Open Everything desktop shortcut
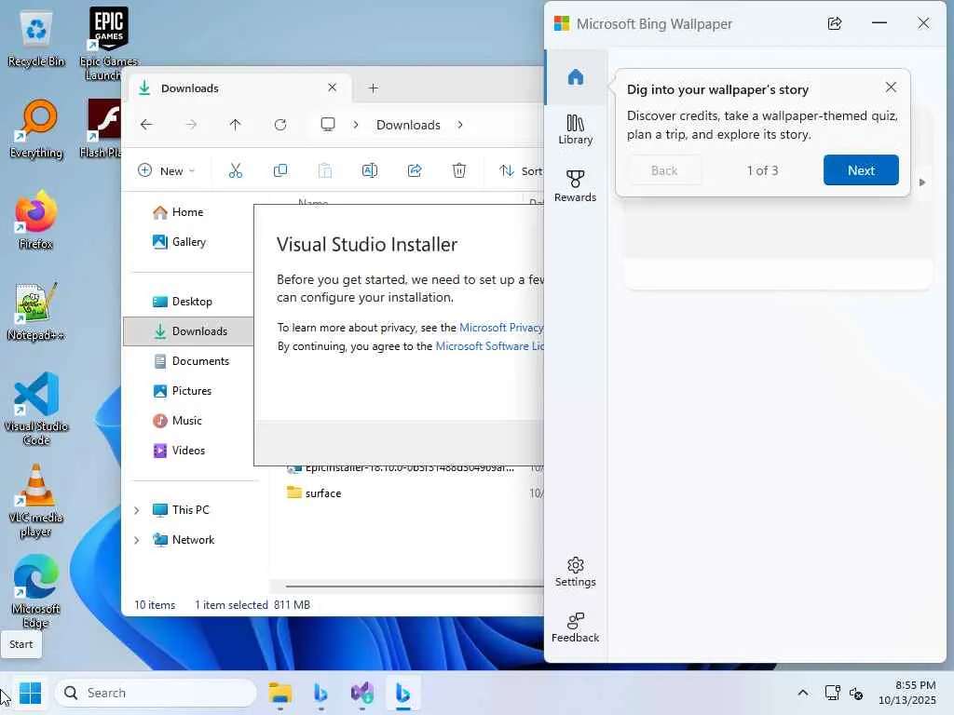954x715 pixels. 36,129
